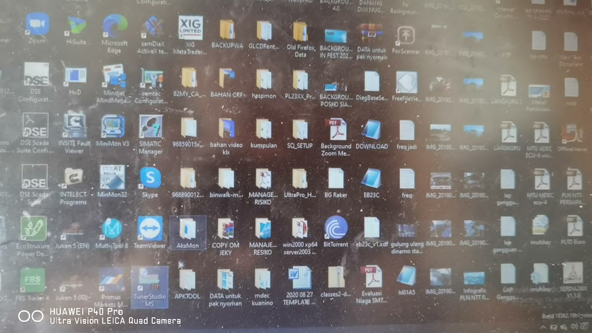The width and height of the screenshot is (592, 333).
Task: Open SIMATIC Manager shortcut
Action: [x=151, y=134]
